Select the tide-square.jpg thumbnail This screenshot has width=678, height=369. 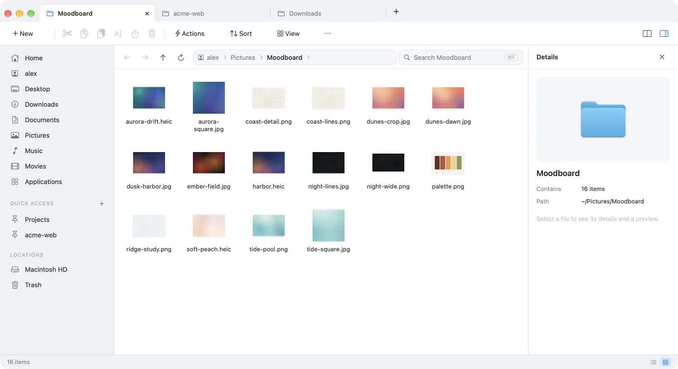click(x=329, y=225)
